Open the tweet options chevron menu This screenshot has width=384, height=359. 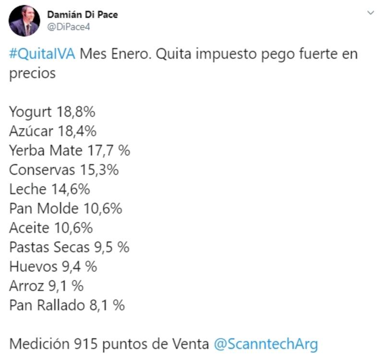[x=371, y=13]
